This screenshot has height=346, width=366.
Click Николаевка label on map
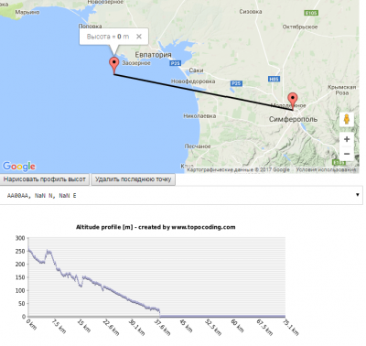199,116
